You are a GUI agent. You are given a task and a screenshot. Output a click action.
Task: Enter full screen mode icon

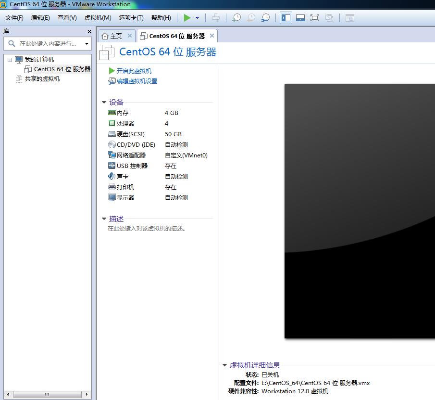pos(315,18)
